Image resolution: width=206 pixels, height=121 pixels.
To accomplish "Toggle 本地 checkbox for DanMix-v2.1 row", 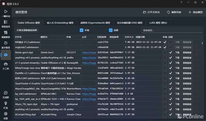I will 165,73.
